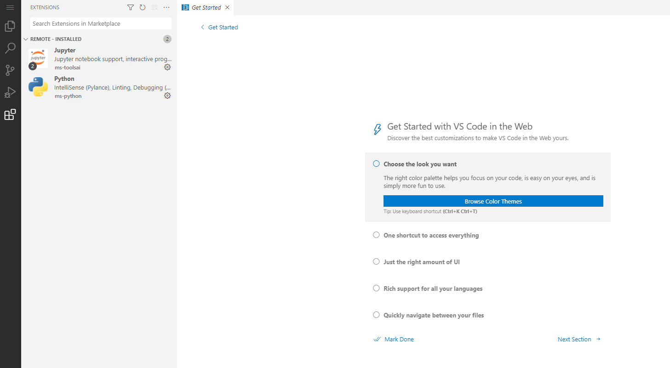Select the Jupyter extension entry
Screen dimensions: 670x368
tap(99, 58)
